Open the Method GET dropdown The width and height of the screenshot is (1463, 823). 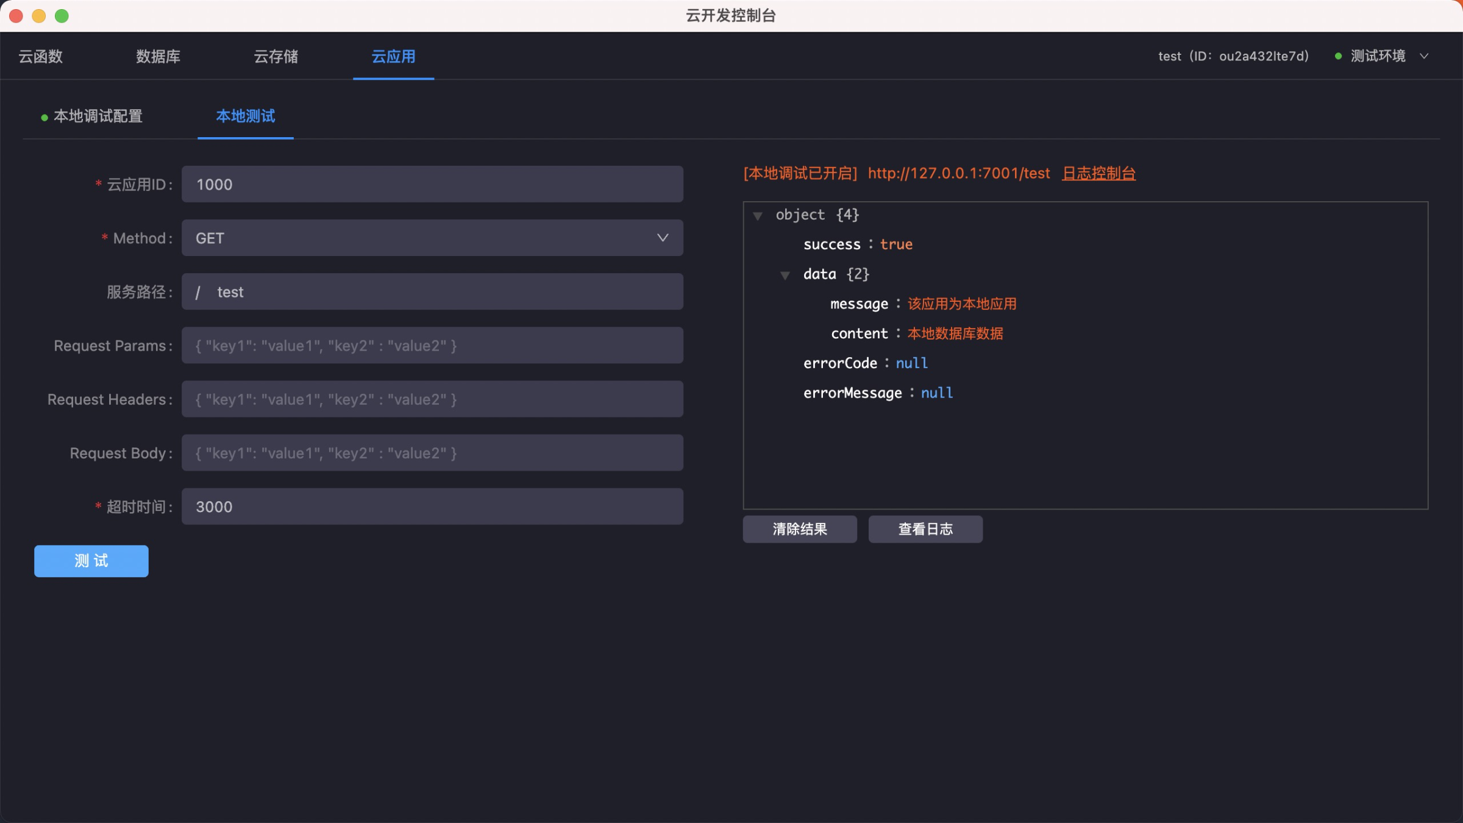click(432, 238)
